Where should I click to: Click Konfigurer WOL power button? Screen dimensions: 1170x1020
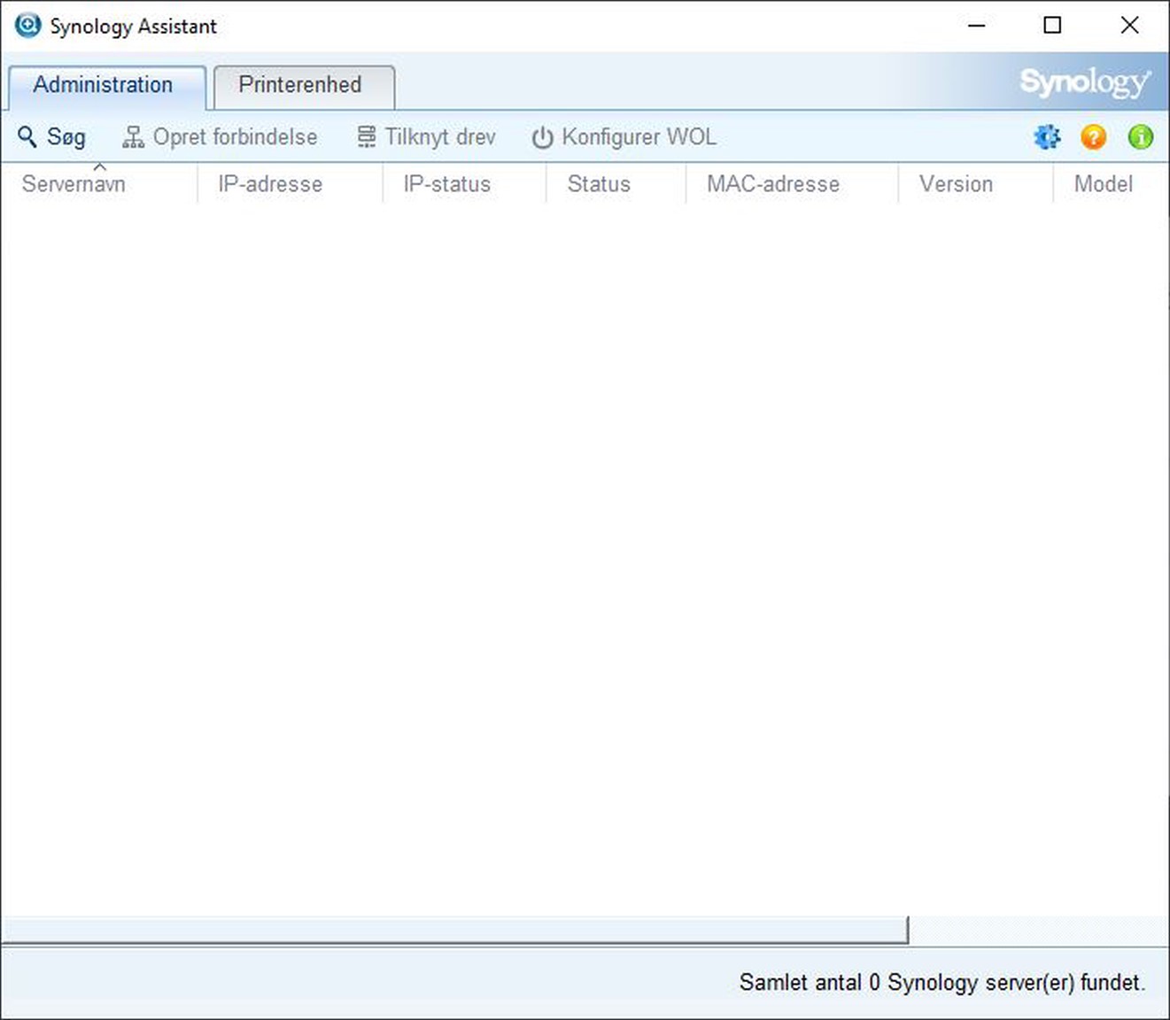coord(624,137)
